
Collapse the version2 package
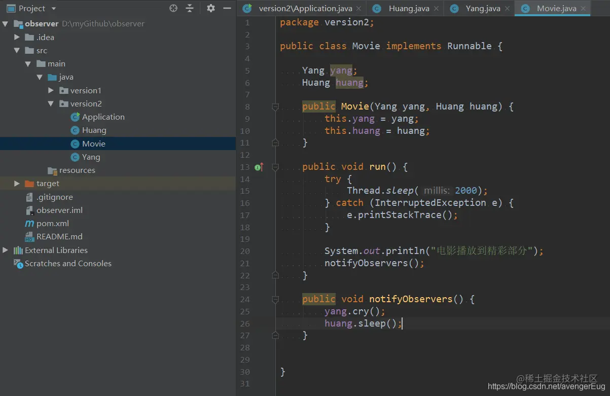coord(51,103)
